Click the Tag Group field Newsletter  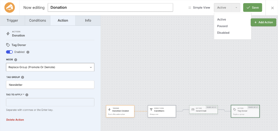pos(50,85)
